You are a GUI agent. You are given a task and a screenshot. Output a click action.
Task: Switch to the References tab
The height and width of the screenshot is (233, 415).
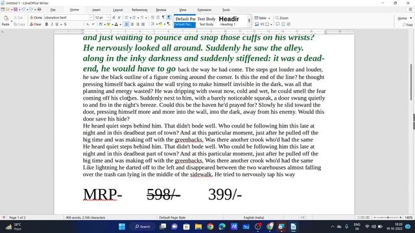(x=139, y=10)
